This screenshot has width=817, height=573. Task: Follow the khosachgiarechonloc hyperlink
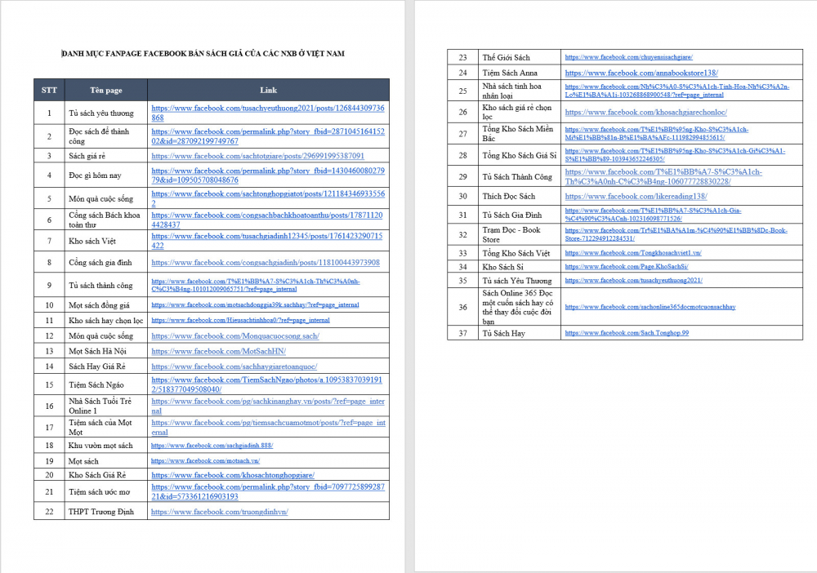tap(645, 112)
